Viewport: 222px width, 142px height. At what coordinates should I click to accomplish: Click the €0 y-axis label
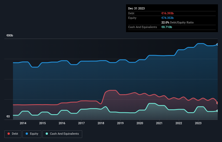click(8, 116)
